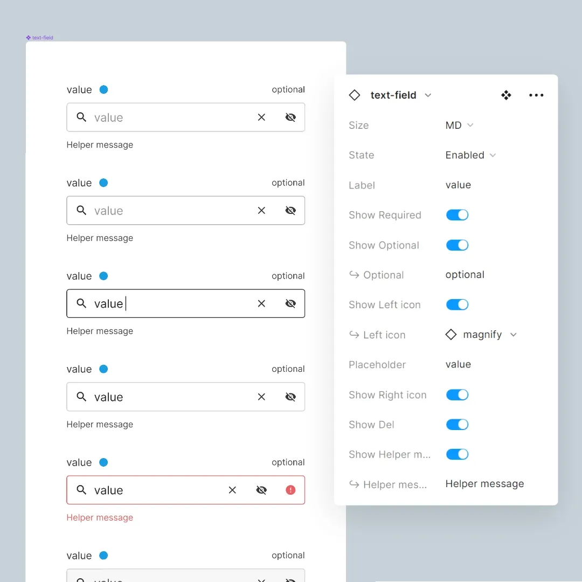
Task: Click the nested arrow icon beside Optional property
Action: (354, 275)
